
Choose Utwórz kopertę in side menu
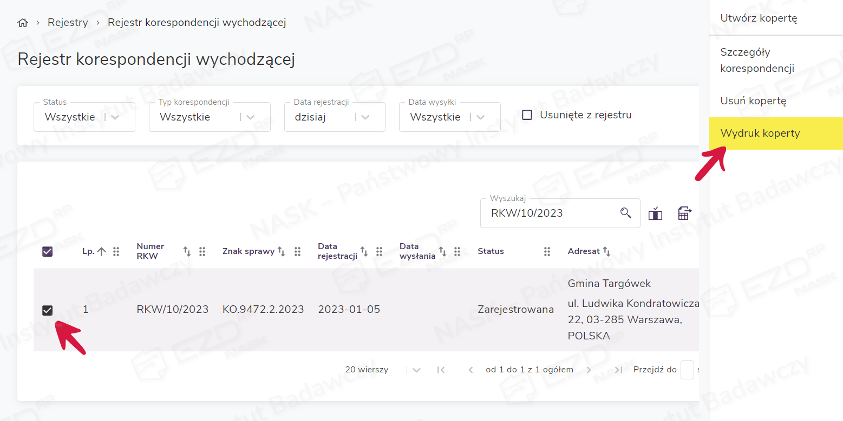(758, 18)
